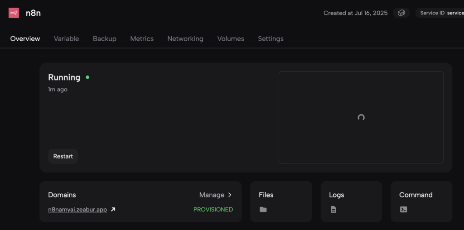The height and width of the screenshot is (230, 464).
Task: Go to the Metrics tab
Action: click(142, 39)
